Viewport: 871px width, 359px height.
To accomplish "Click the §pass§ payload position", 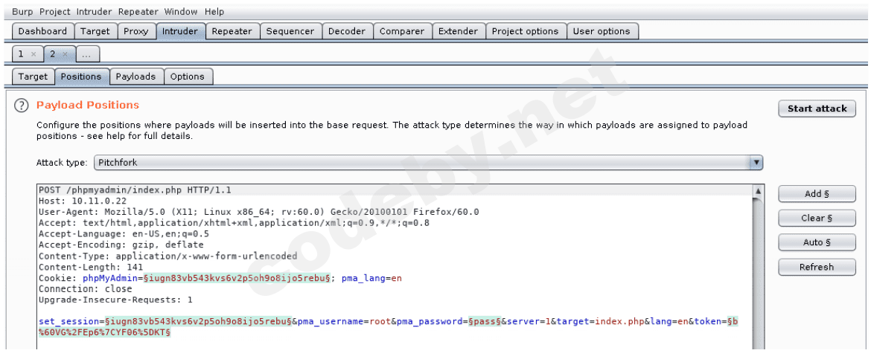I will click(484, 322).
